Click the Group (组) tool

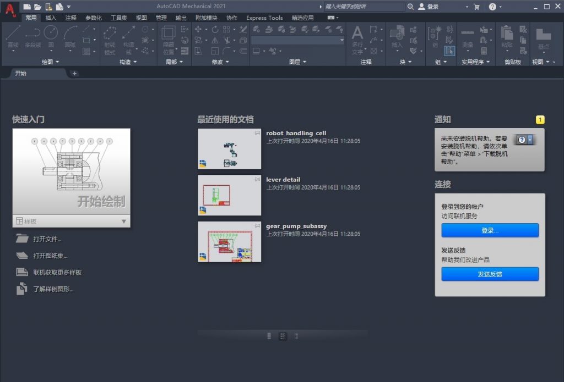point(435,37)
